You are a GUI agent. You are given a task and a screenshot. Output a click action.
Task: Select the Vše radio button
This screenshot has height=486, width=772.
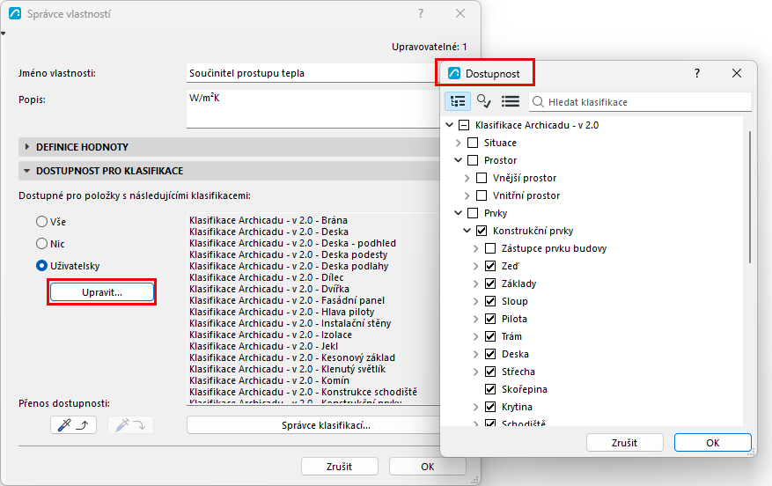tap(42, 222)
